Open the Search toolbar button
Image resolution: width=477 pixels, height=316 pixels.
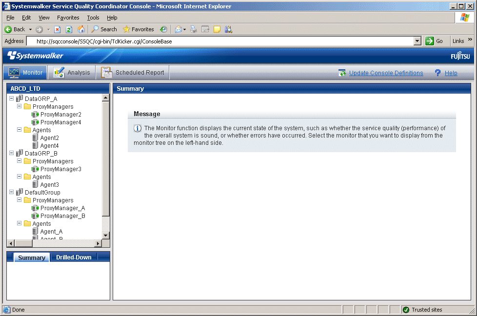104,29
